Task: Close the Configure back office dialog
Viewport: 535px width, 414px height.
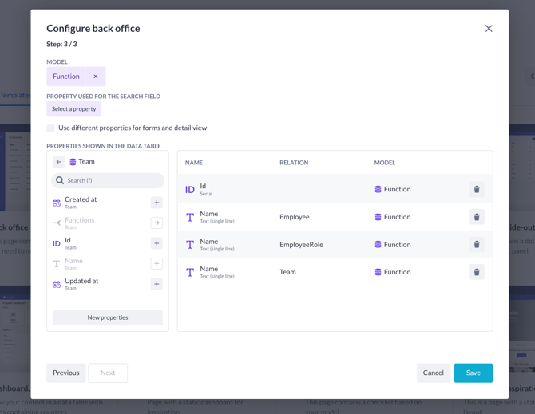Action: click(489, 28)
